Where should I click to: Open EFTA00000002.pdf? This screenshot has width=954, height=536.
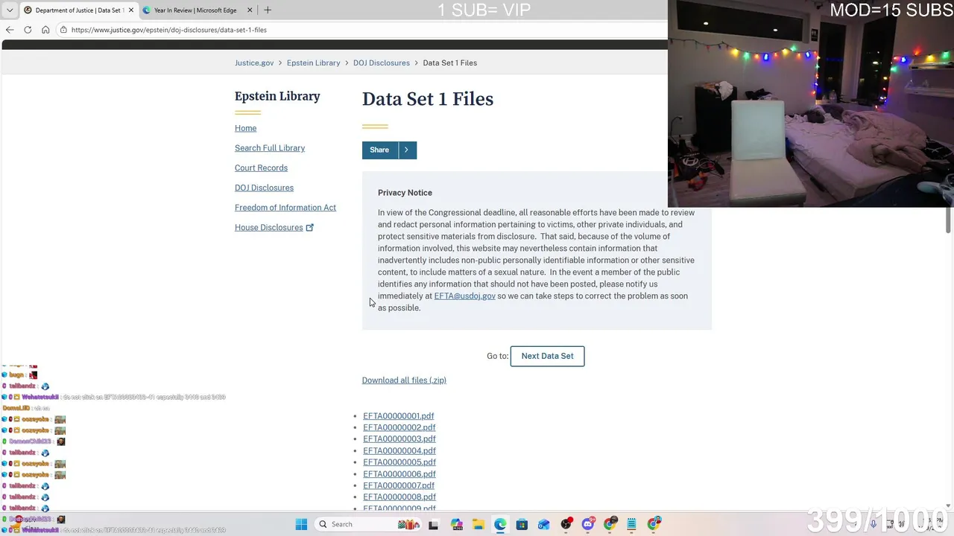(x=399, y=427)
